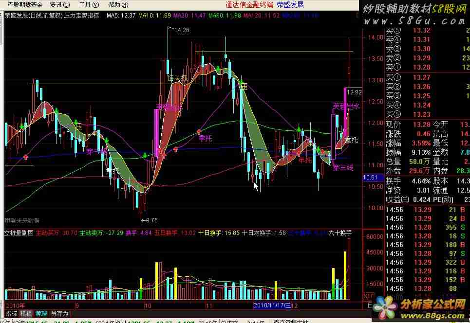Click the tick row with volume 355
This screenshot has width=470, height=323.
[x=426, y=228]
